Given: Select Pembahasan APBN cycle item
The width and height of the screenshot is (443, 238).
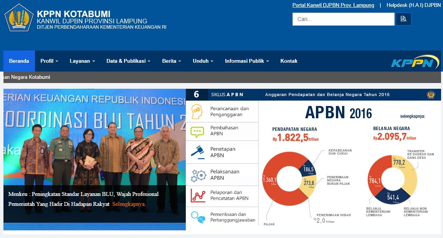Looking at the screenshot, I should [222, 132].
